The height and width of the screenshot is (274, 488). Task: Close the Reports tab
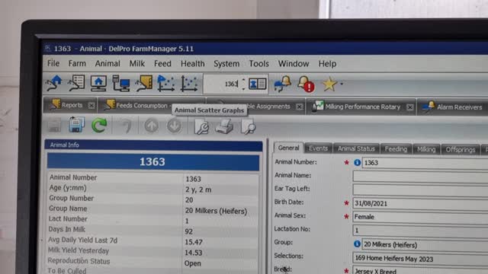[91, 106]
